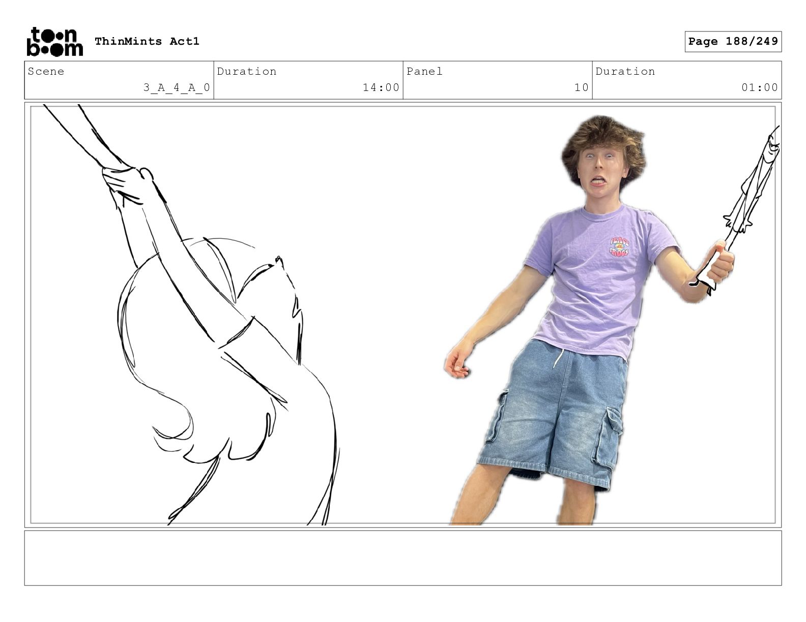Viewport: 806px width, 622px height.
Task: Click the 'Page 188/249' box
Action: click(733, 42)
